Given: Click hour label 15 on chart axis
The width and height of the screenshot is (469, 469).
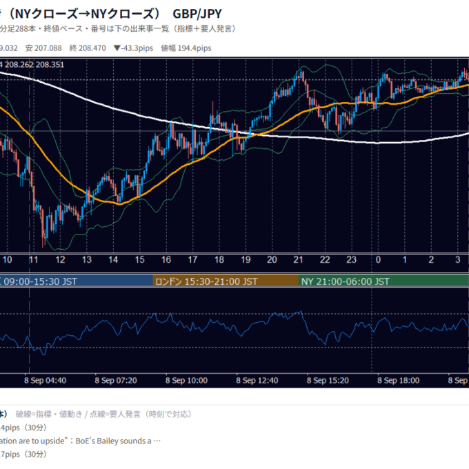Looking at the screenshot, I should pyautogui.click(x=140, y=259).
